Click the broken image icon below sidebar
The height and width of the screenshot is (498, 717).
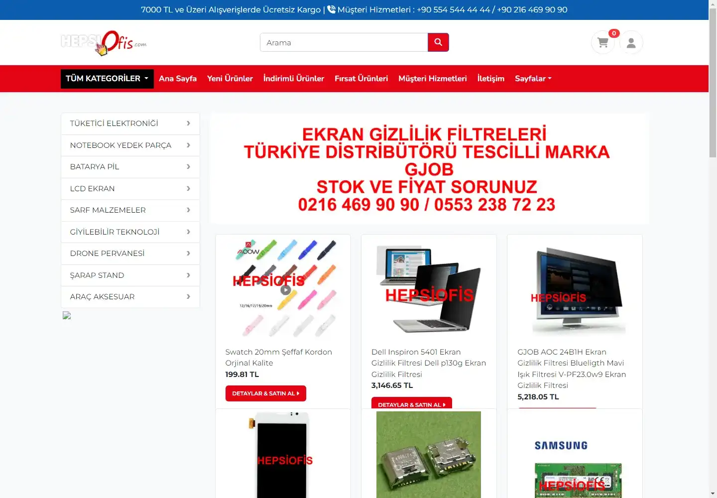[67, 315]
